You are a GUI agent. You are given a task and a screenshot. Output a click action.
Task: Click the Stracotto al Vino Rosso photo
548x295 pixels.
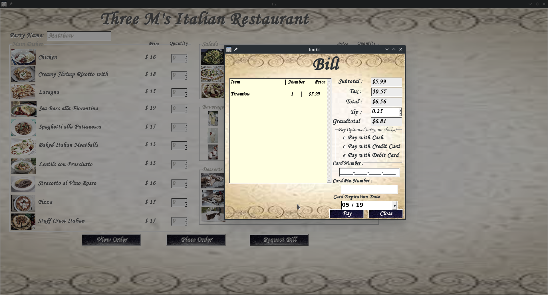point(23,184)
